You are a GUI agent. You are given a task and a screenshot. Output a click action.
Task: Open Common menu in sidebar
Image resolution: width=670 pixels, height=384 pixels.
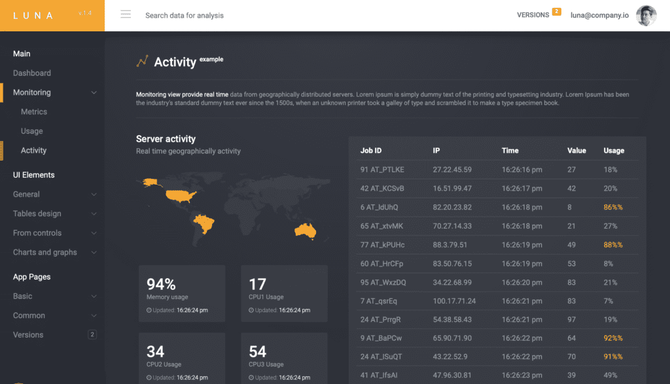click(29, 315)
